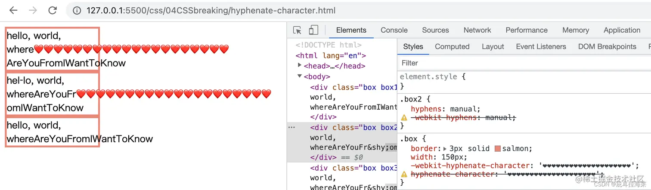The width and height of the screenshot is (651, 190).
Task: Open the Network panel tab
Action: (x=477, y=30)
